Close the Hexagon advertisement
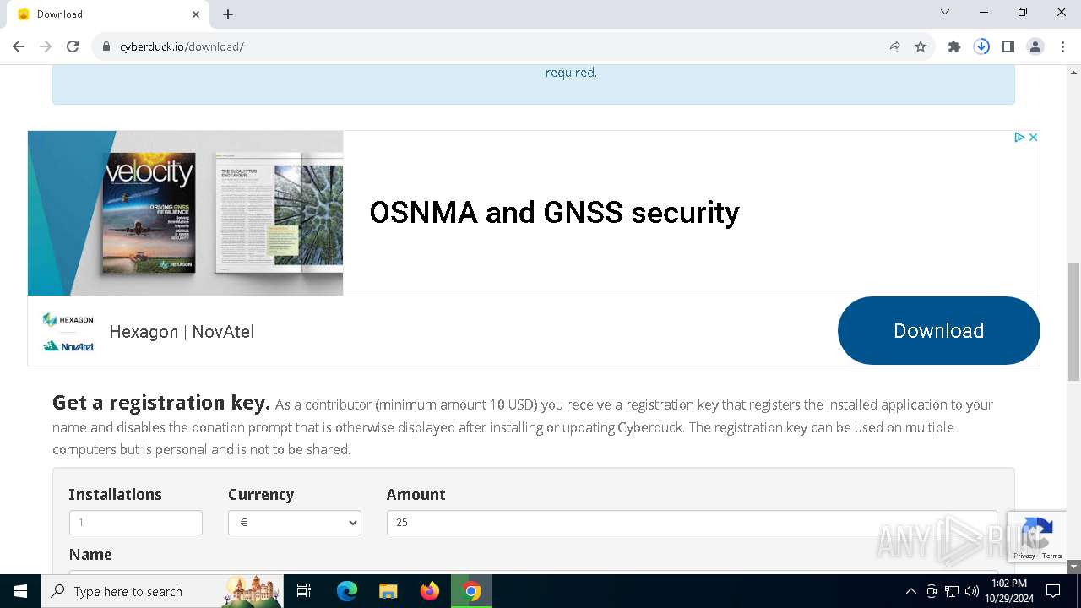Screen dimensions: 1081x608 pyautogui.click(x=1033, y=137)
